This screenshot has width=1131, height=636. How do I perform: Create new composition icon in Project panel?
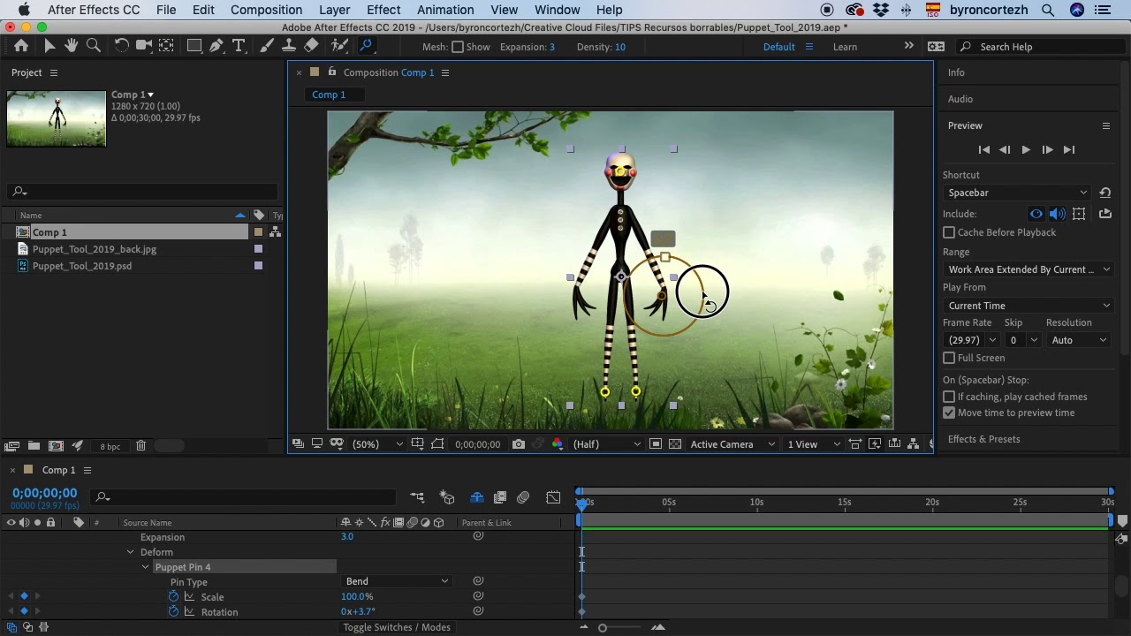pyautogui.click(x=56, y=446)
